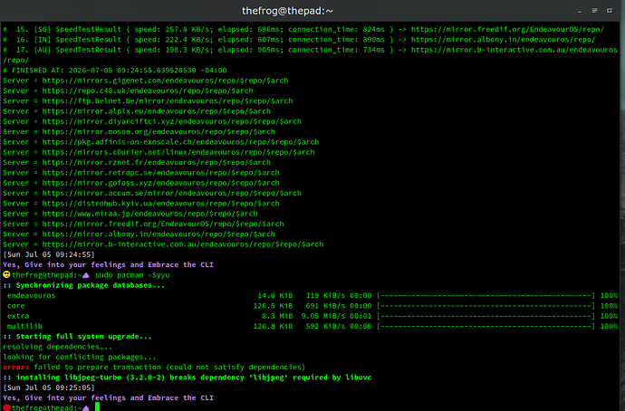
Task: Click the purple triangle after the sudo prompt hostname
Action: [x=86, y=275]
